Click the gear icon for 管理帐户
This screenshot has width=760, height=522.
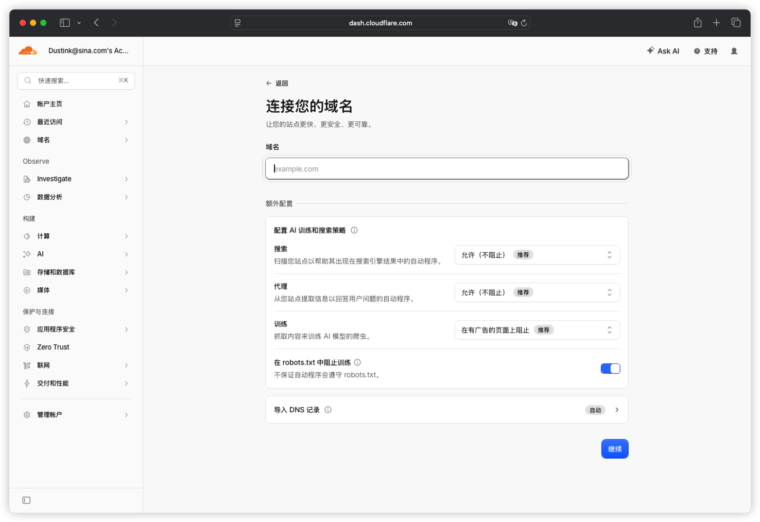pos(27,415)
